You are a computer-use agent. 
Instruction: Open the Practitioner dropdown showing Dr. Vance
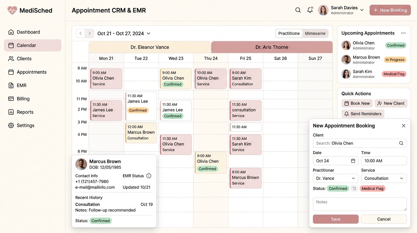point(335,178)
